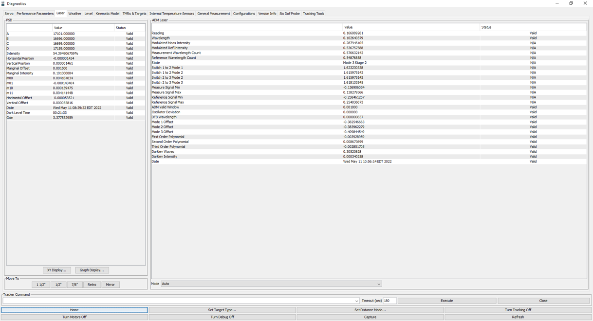593x321 pixels.
Task: Turn Motors Off
Action: [x=74, y=317]
